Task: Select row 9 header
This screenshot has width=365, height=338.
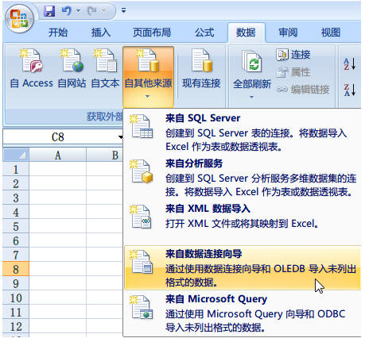Action: click(x=16, y=283)
